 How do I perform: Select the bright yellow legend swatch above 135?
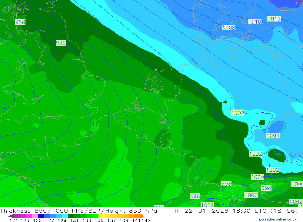tap(102, 216)
